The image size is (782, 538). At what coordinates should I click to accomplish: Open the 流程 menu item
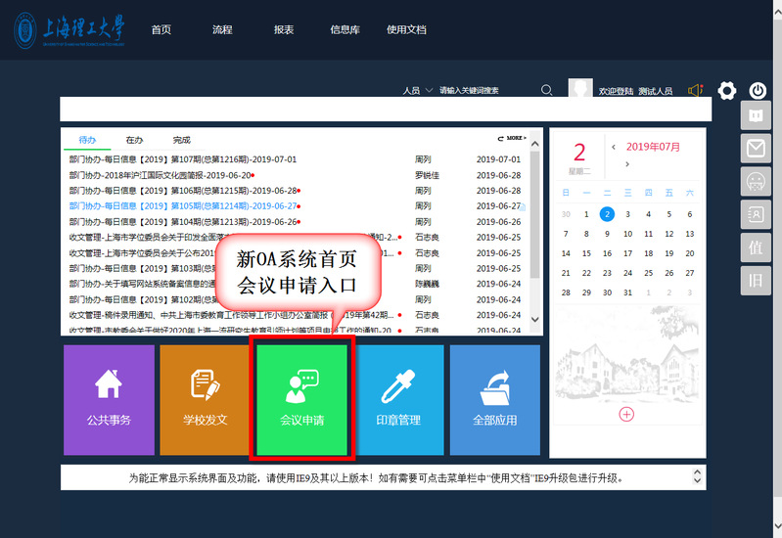[222, 30]
